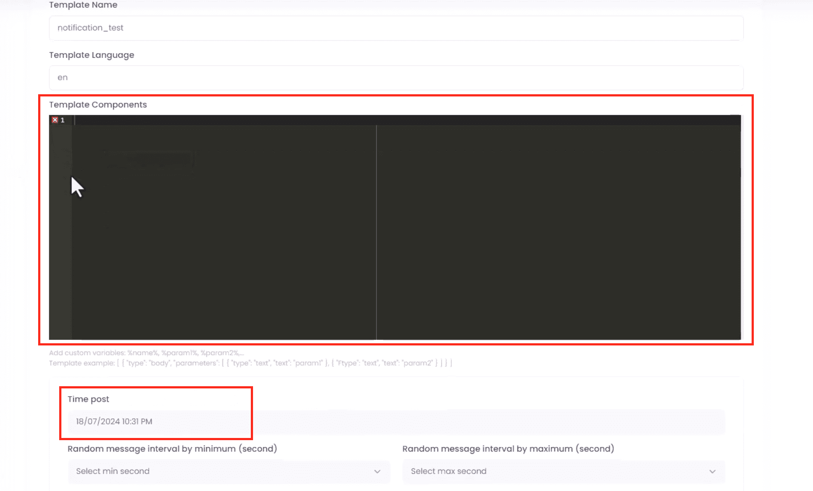Click the maximum random message interval label

(508, 449)
